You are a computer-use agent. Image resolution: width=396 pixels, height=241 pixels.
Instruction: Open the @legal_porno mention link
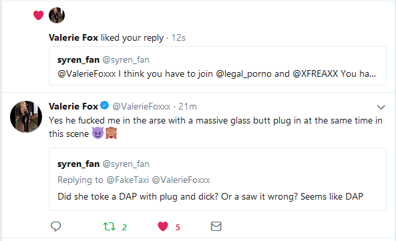pos(244,73)
